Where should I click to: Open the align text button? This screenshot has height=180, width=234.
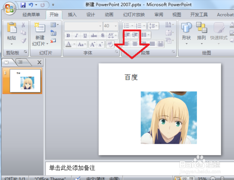point(170,32)
